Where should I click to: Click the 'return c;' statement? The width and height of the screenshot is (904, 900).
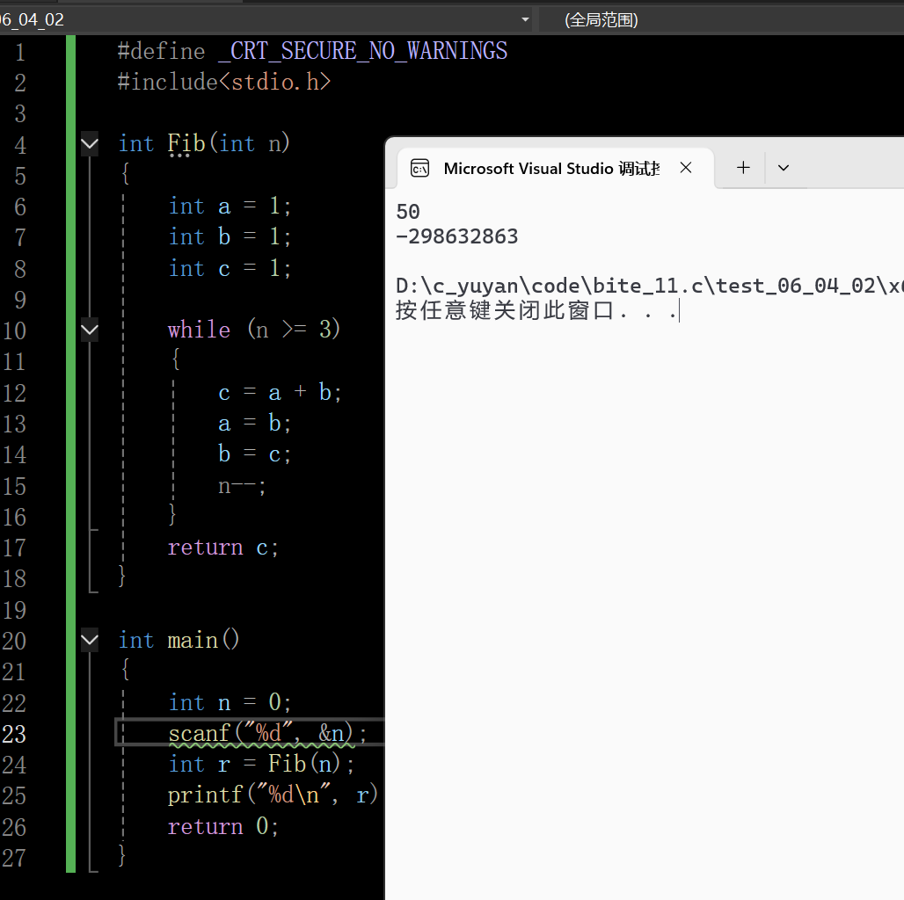coord(223,547)
